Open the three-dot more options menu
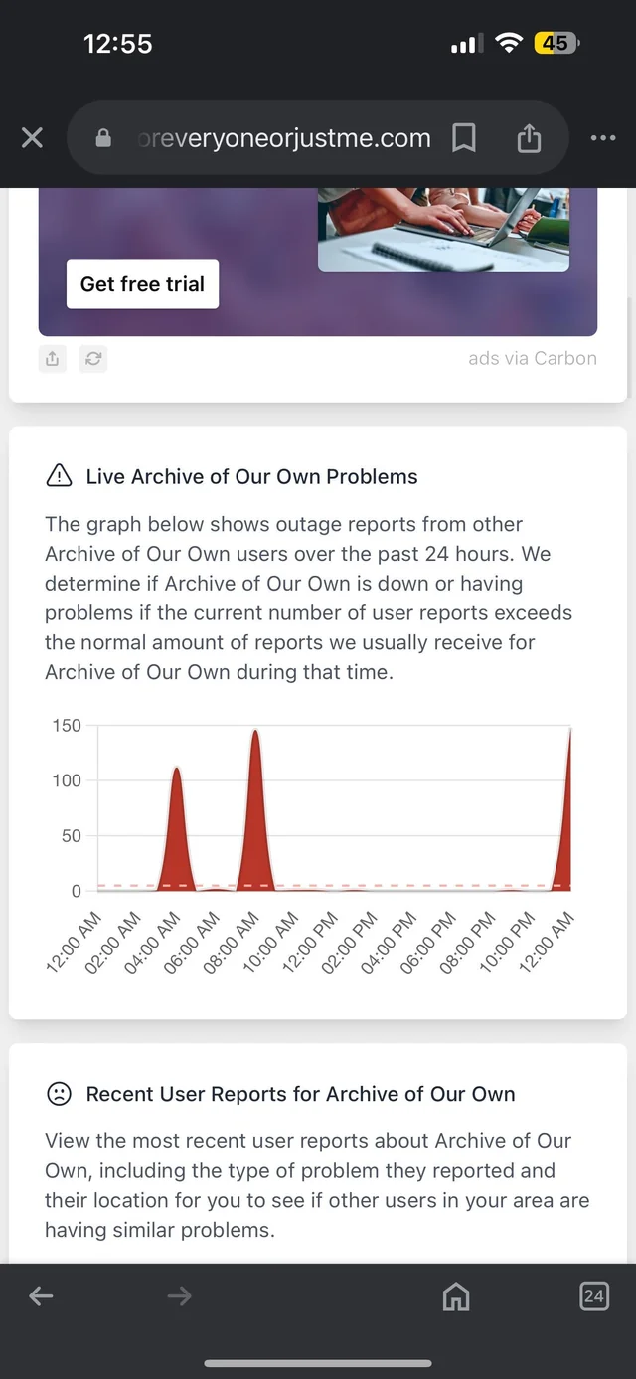This screenshot has width=636, height=1379. coord(603,138)
